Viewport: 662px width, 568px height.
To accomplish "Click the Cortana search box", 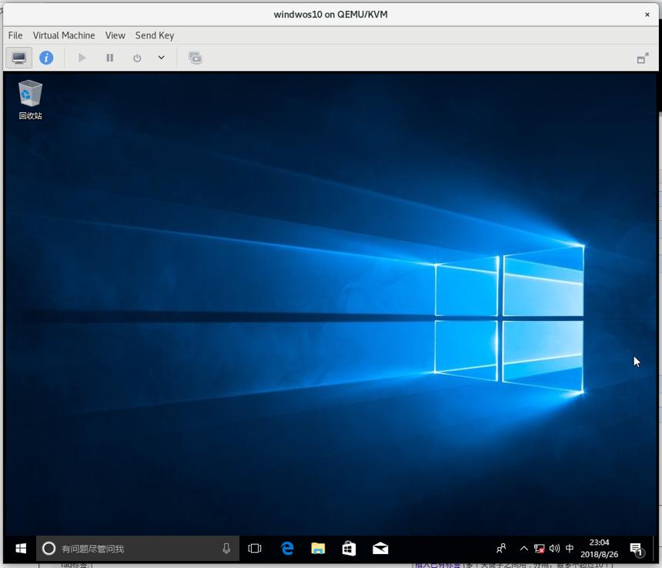I will [138, 548].
